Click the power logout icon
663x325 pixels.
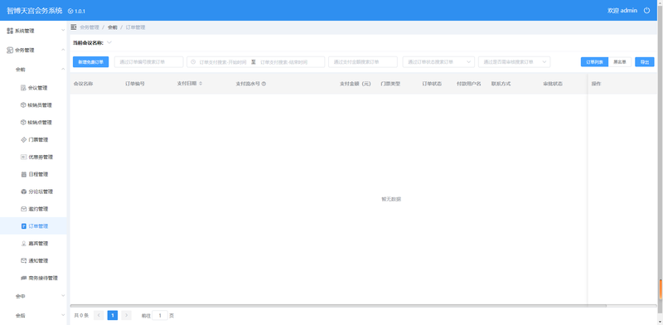click(x=646, y=11)
